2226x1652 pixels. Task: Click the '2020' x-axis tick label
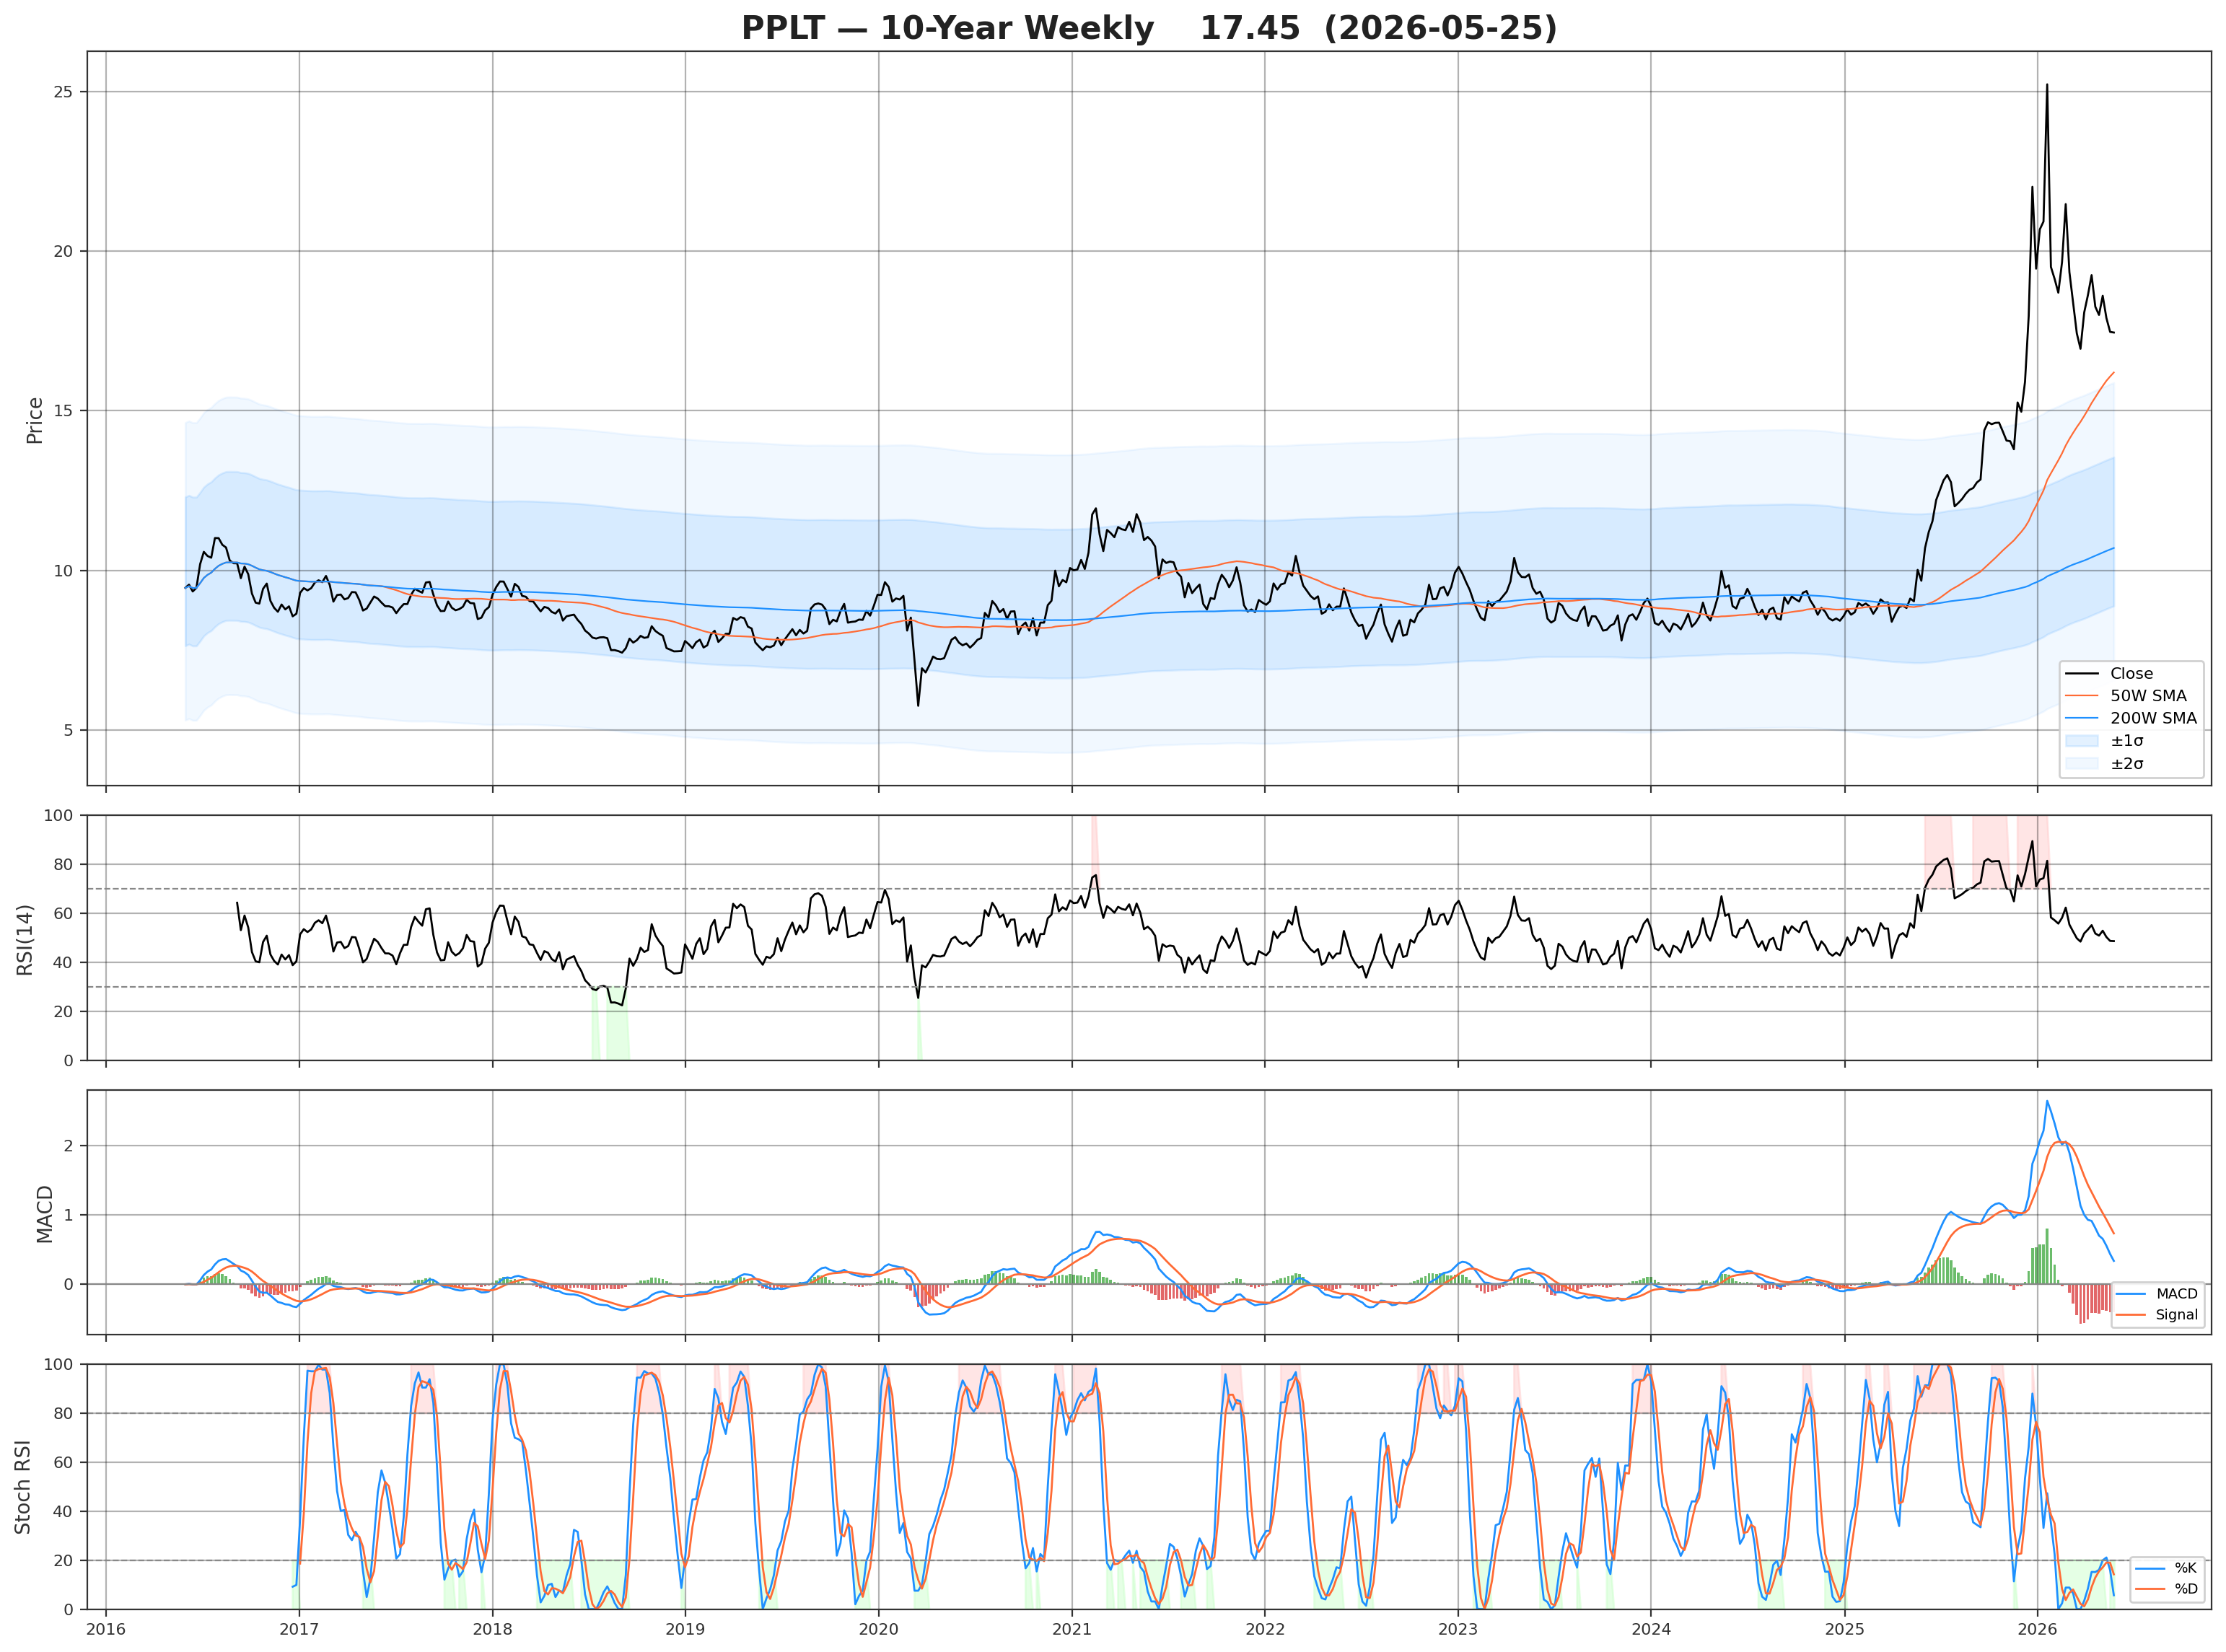(878, 1630)
